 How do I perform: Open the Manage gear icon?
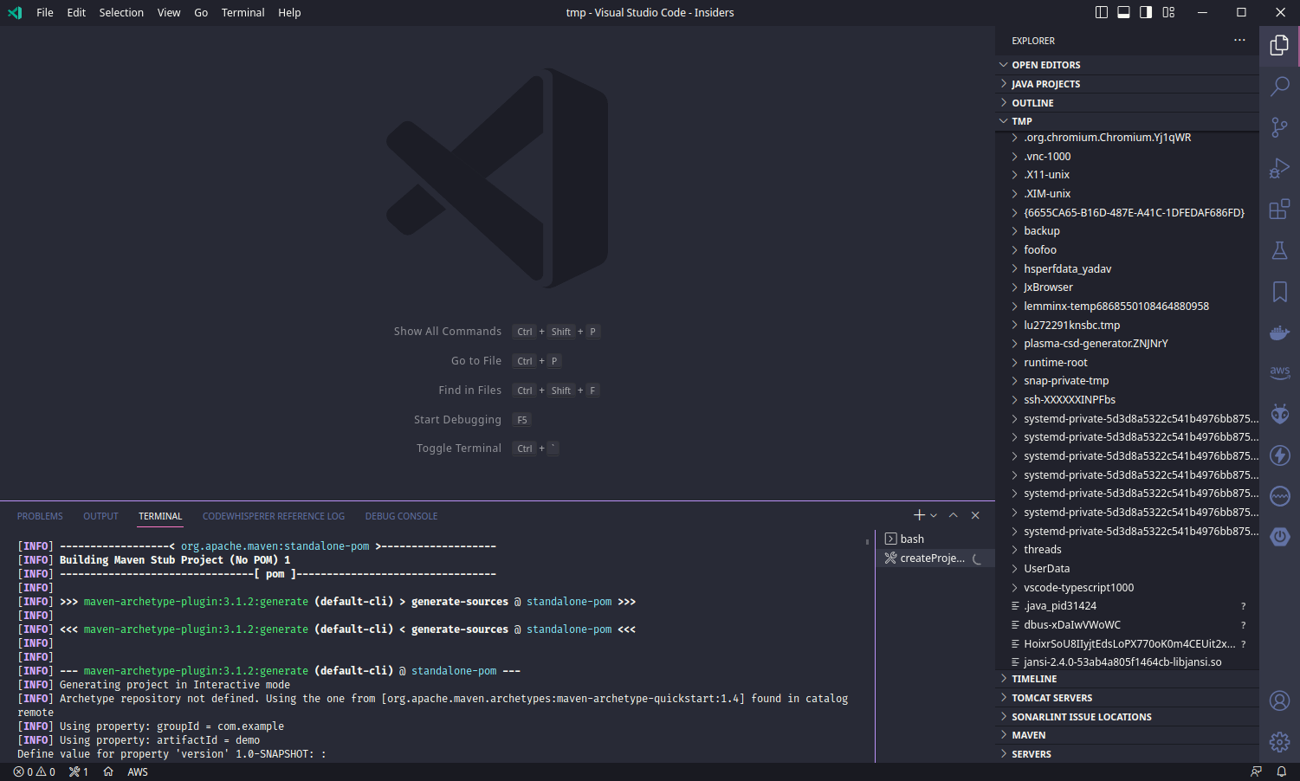(x=1279, y=742)
